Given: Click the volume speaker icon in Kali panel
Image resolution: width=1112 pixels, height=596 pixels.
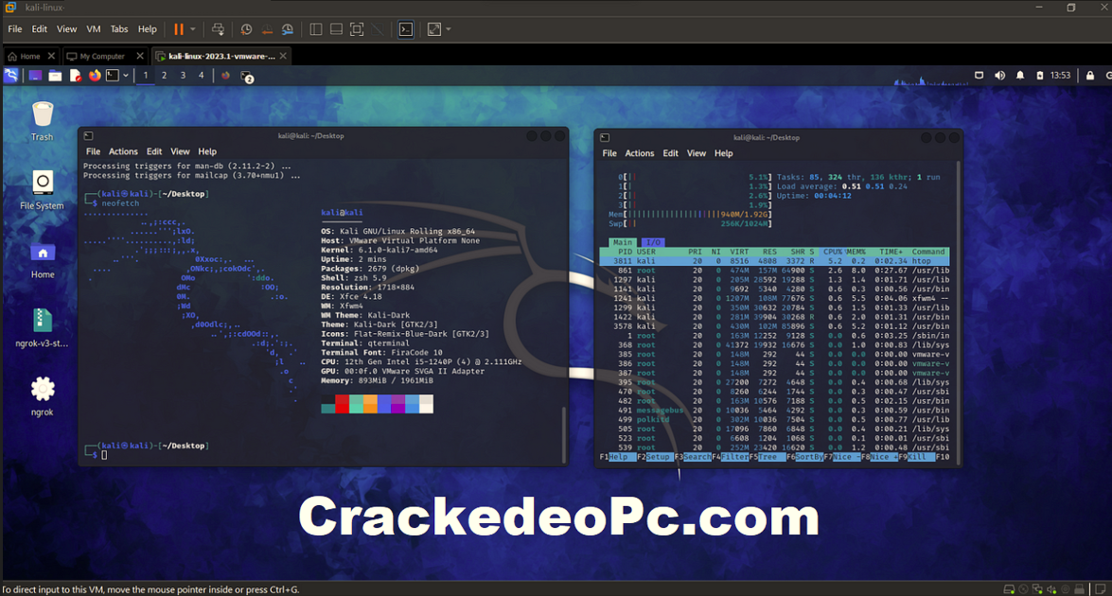Looking at the screenshot, I should pos(999,75).
